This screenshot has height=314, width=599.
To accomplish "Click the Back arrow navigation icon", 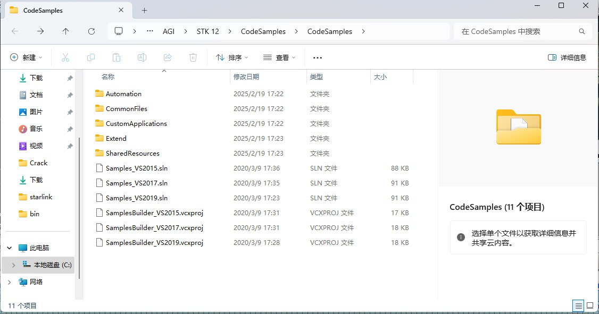I will (x=15, y=31).
